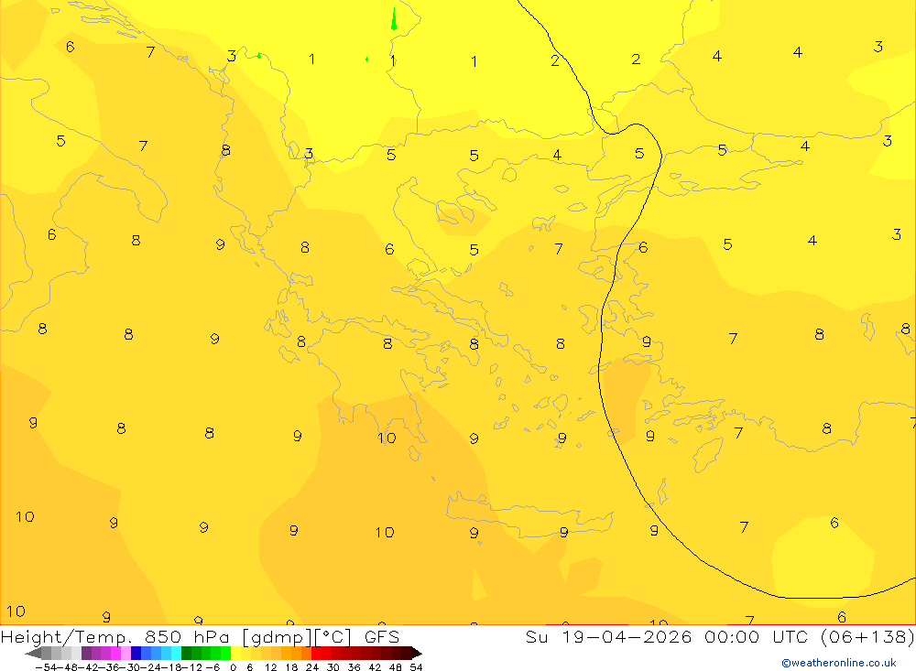Click the map title 'Height/Temp. 850 hPa'
This screenshot has width=916, height=671.
point(115,636)
